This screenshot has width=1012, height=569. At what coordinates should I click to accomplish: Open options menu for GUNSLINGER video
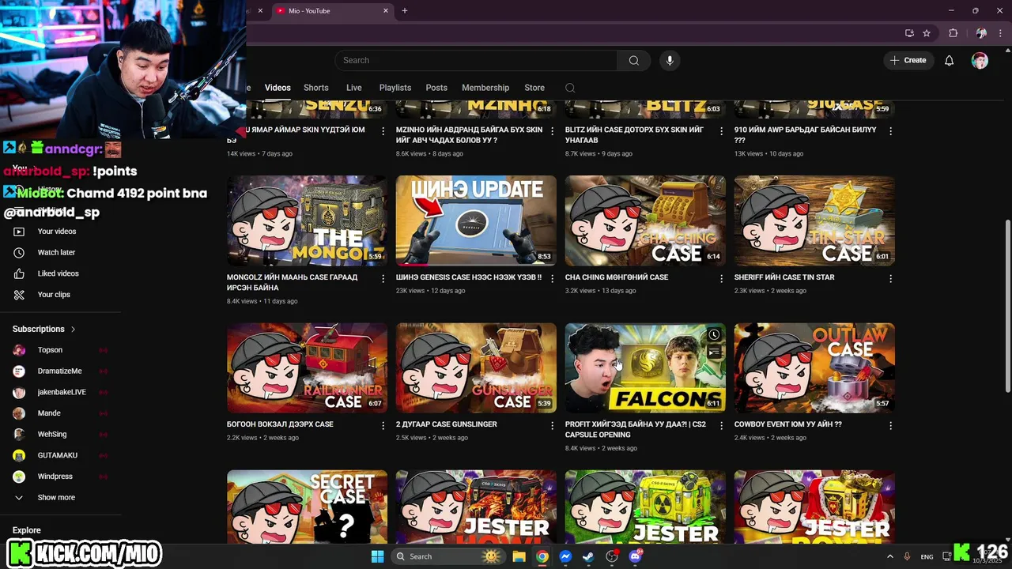click(552, 425)
